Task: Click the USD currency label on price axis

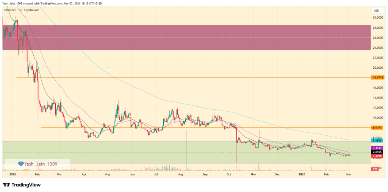Action: (x=376, y=10)
